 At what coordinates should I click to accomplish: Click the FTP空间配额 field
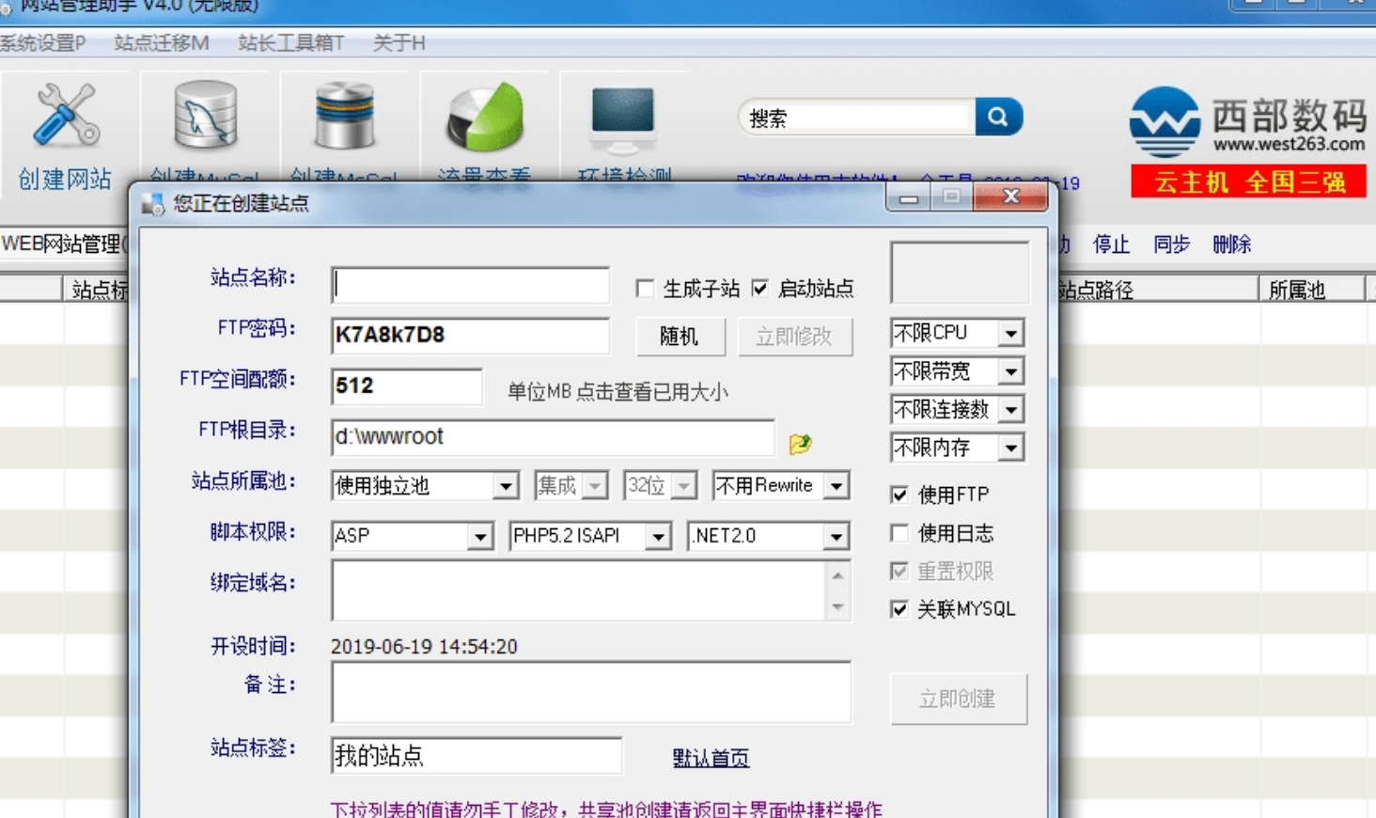tap(407, 386)
